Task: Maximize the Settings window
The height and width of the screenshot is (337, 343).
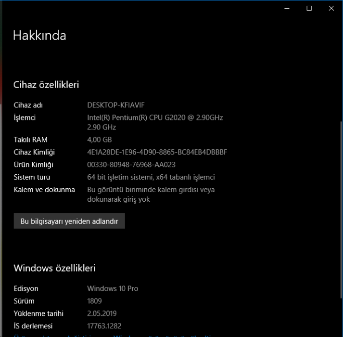Action: tap(309, 8)
